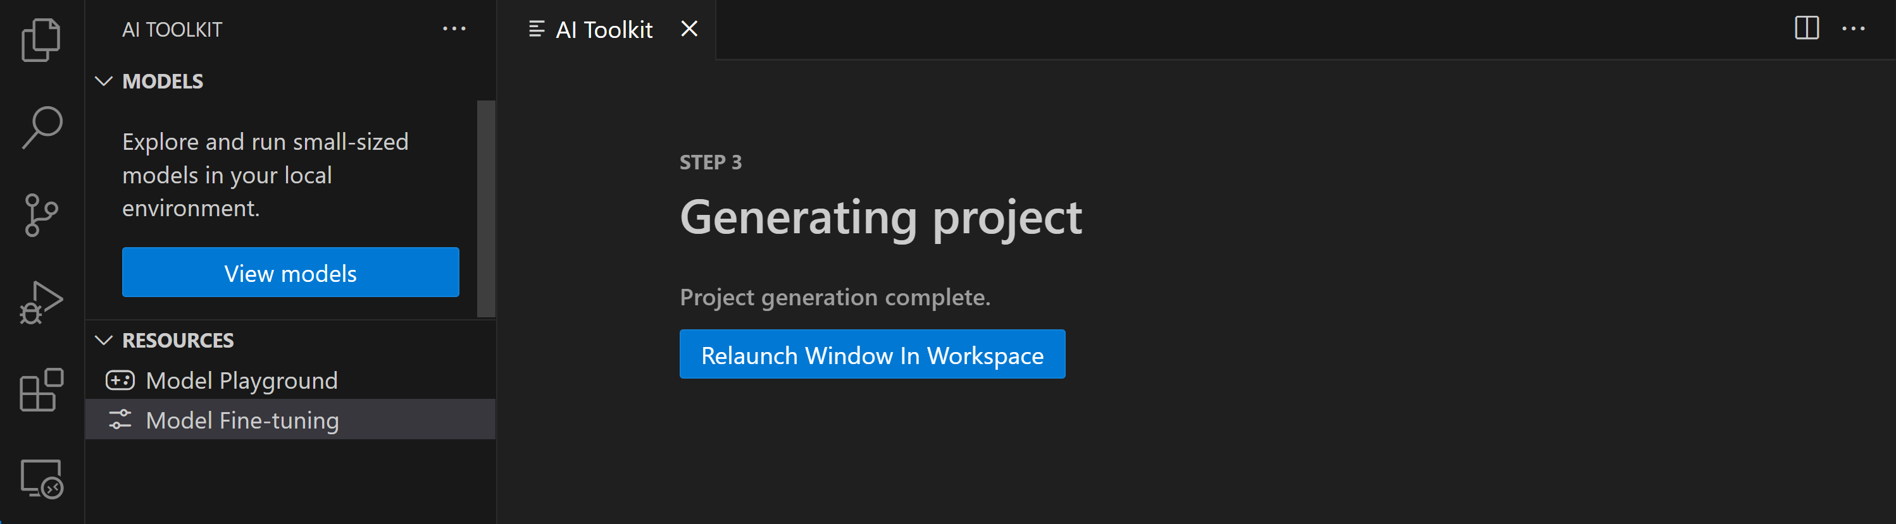Collapse the MODELS section

(x=104, y=82)
